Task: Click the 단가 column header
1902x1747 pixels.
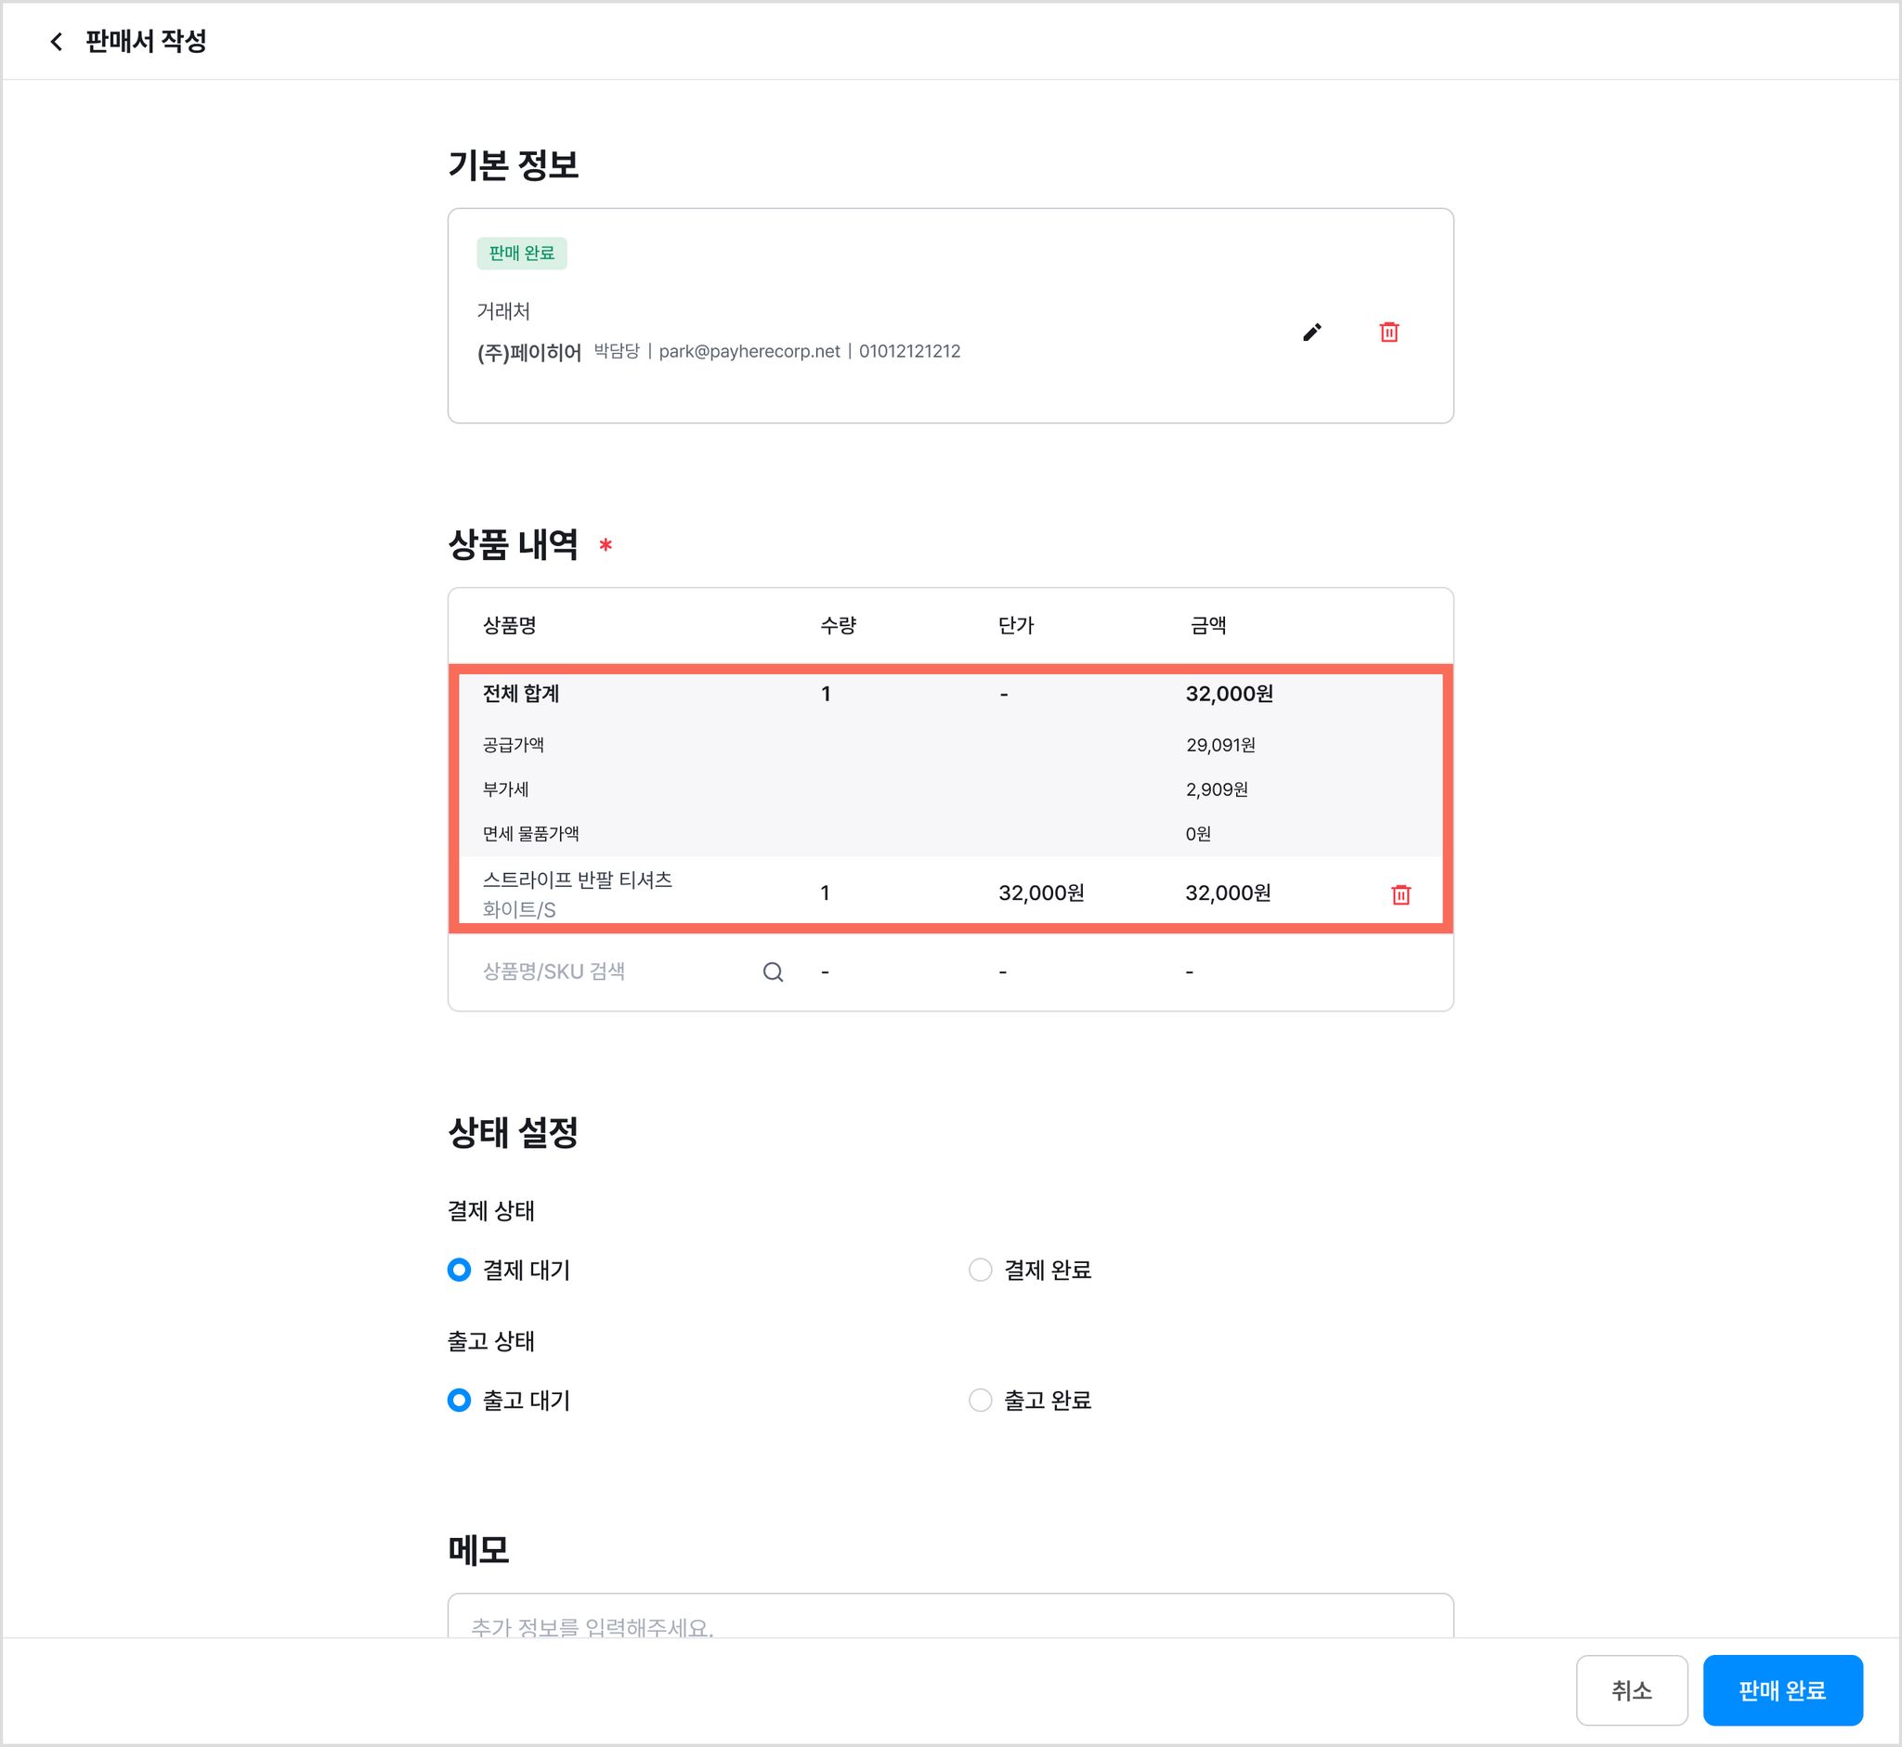Action: [x=1016, y=625]
